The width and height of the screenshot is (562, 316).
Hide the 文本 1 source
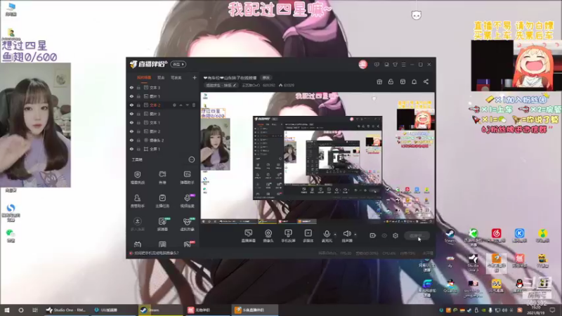click(131, 123)
